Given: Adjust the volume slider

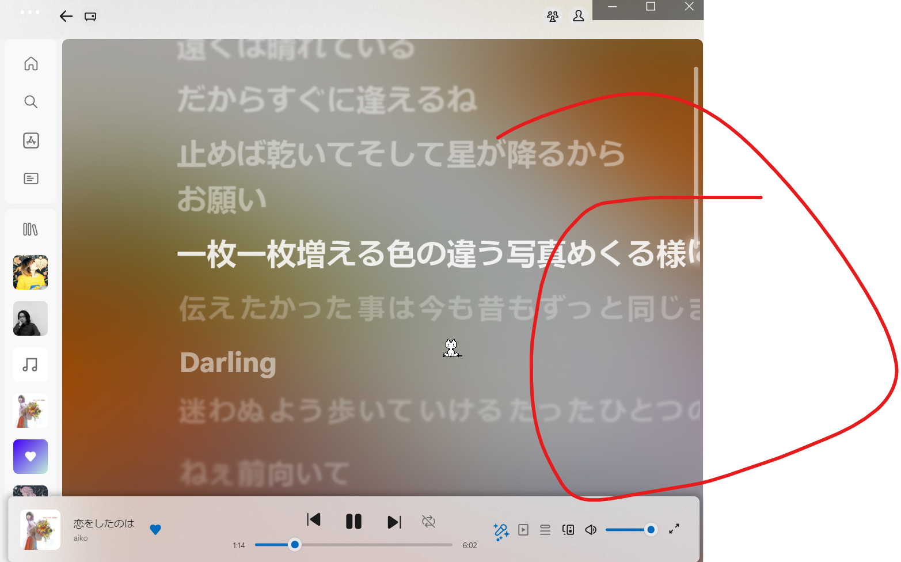Looking at the screenshot, I should pos(632,529).
